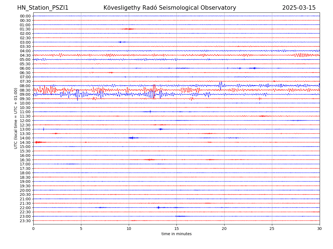Click the 12:00 time row label
This screenshot has height=249, width=333.
[25, 121]
